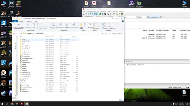This screenshot has height=106, width=190.
Task: Switch to Explorer Вид ribbon tab
Action: (x=36, y=21)
